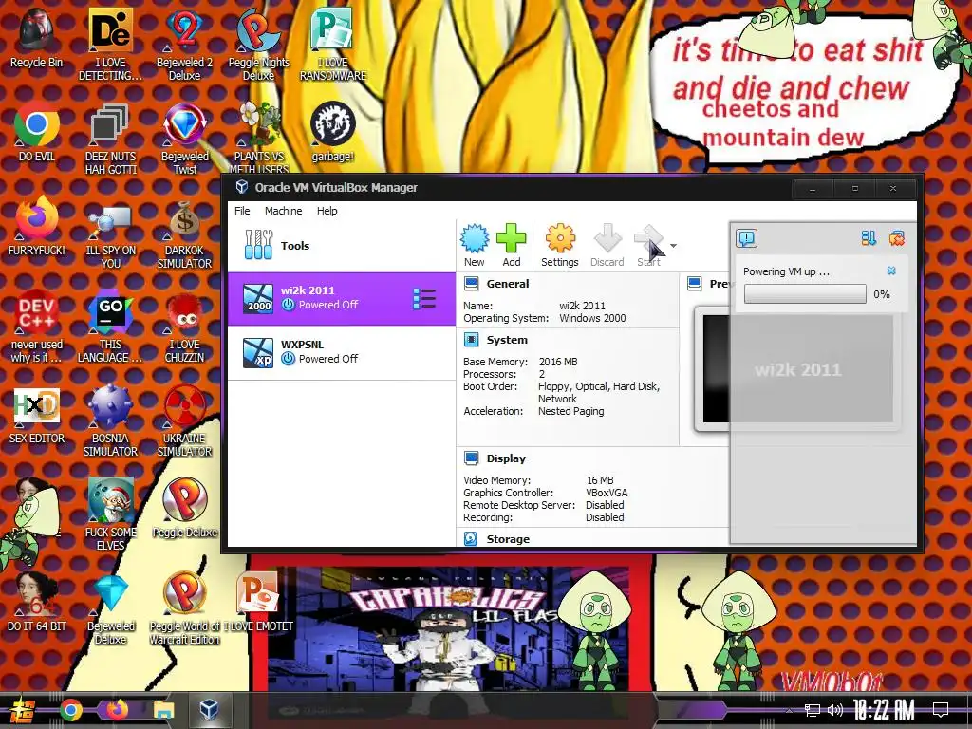
Task: Minimize the VirtualBox Manager window
Action: [813, 189]
